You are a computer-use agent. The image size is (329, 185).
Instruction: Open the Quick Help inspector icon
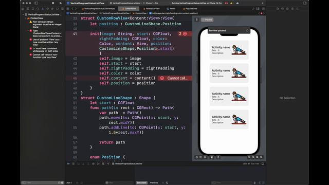pos(287,9)
